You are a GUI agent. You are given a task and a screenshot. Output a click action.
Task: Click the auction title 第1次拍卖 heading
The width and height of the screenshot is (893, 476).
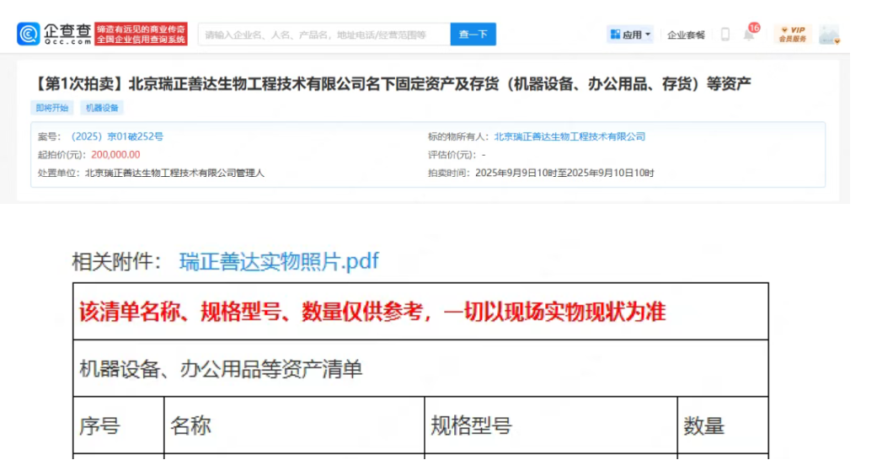pos(393,83)
